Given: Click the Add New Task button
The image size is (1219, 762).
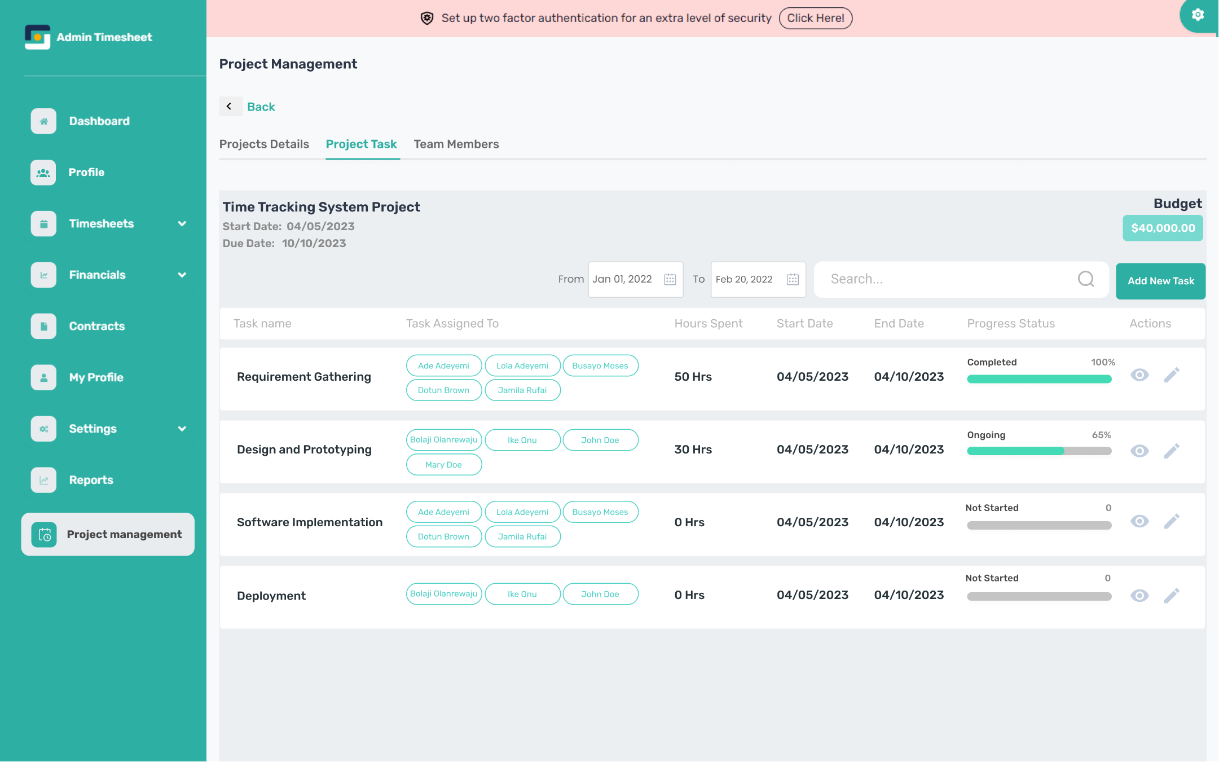Looking at the screenshot, I should [x=1160, y=281].
